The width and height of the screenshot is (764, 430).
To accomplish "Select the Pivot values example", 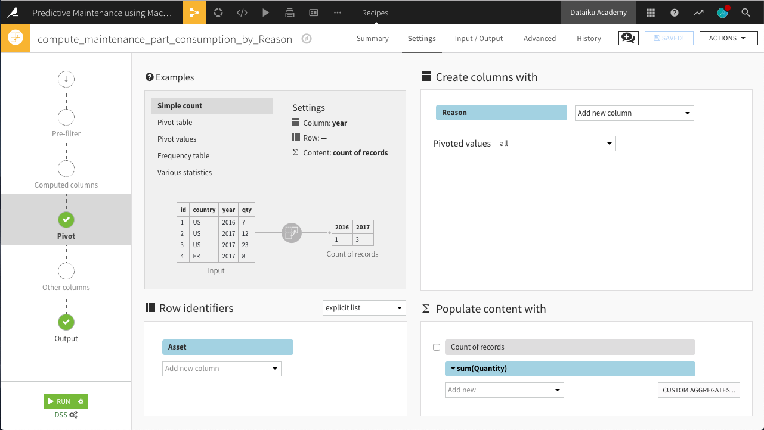I will (x=177, y=139).
